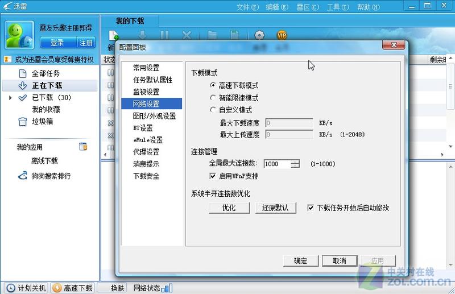Click the 优化 button
The width and height of the screenshot is (455, 294).
229,208
